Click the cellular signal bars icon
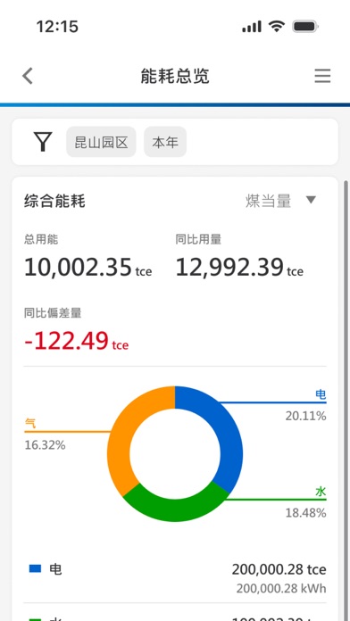The width and height of the screenshot is (350, 621). point(252,27)
